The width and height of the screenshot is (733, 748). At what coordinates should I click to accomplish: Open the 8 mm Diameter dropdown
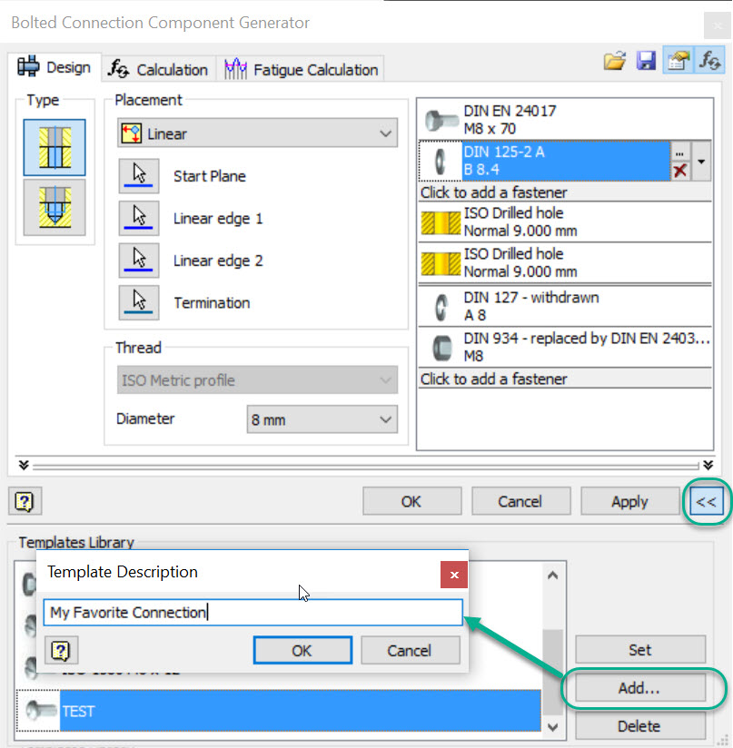[322, 419]
